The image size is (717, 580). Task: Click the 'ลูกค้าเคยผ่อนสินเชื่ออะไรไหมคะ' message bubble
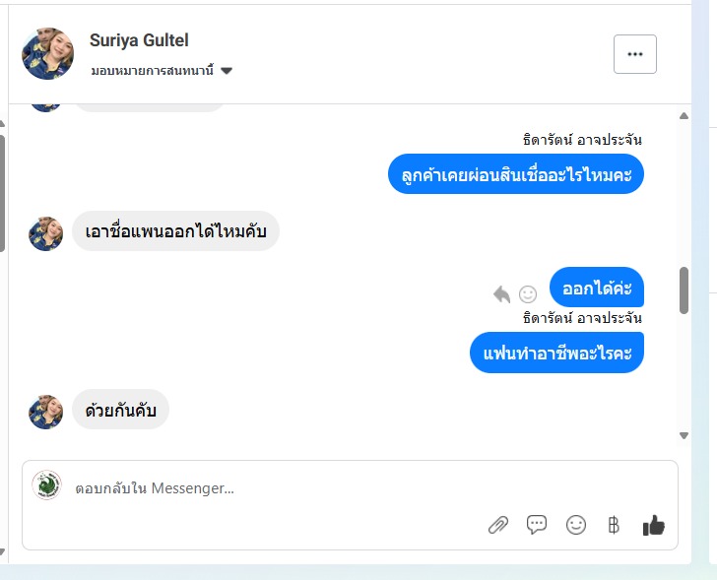point(515,174)
